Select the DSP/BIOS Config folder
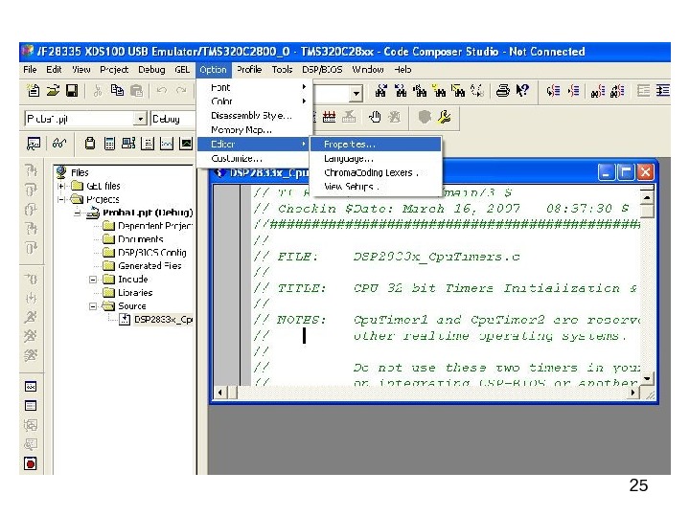Viewport: 690px width, 517px height. tap(145, 253)
